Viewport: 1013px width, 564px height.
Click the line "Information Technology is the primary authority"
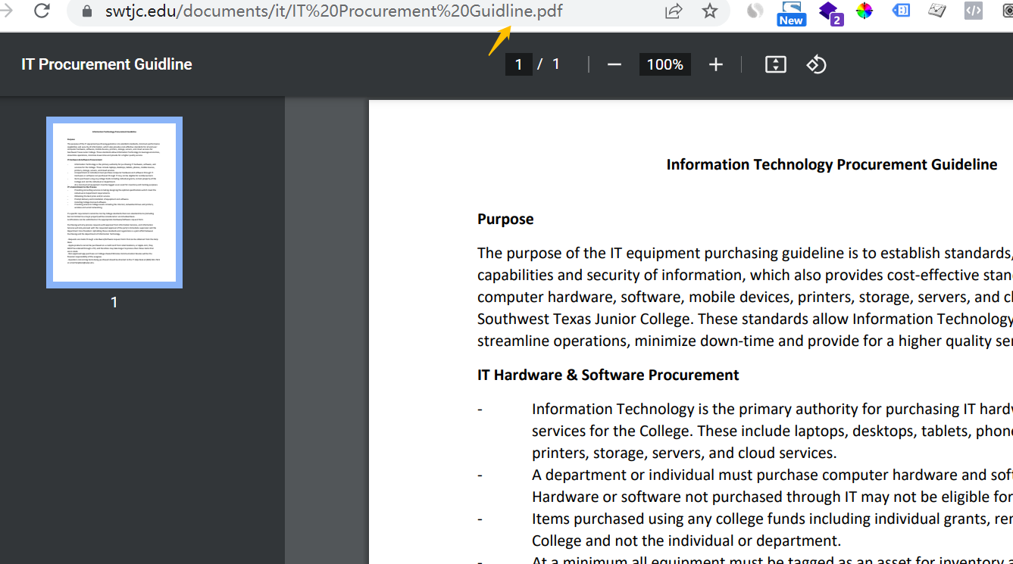click(772, 409)
